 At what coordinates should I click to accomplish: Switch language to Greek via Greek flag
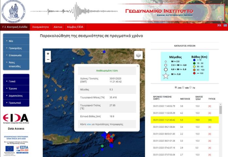[225, 25]
